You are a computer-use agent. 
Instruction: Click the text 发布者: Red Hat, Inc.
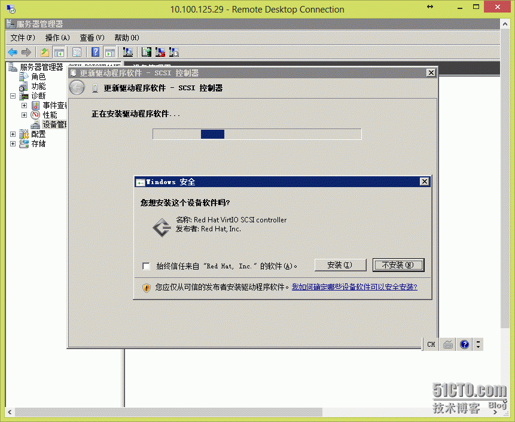(208, 229)
